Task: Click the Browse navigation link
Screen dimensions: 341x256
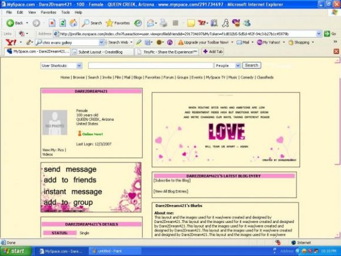Action: [79, 77]
